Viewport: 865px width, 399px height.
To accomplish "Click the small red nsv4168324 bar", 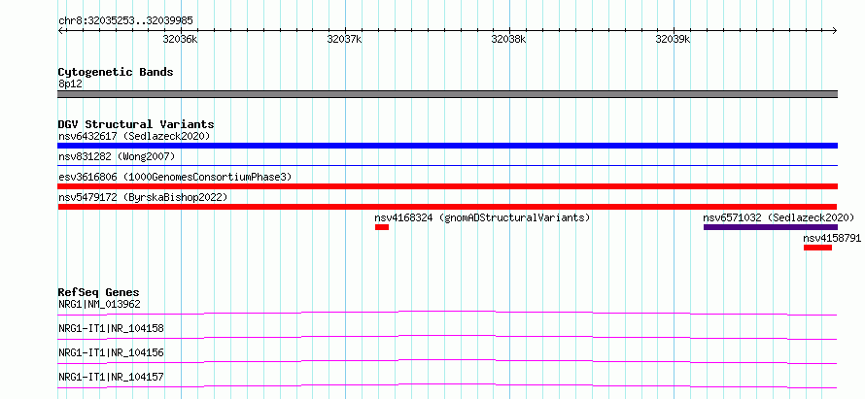I will click(382, 227).
